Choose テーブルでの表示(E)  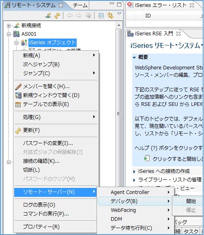[56, 104]
